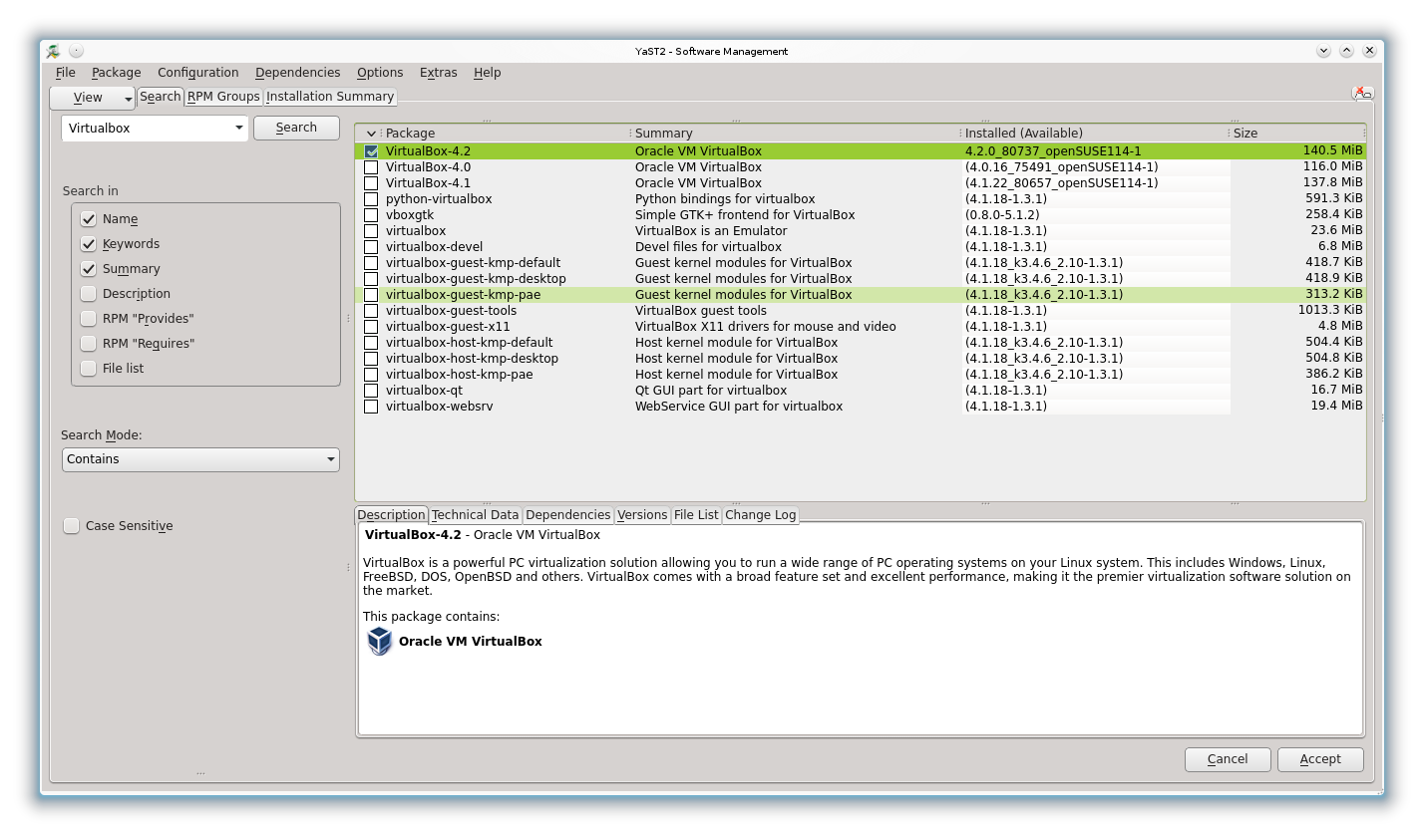Screen dimensions: 1424x835
Task: Check the virtualbox-devel package checkbox
Action: click(371, 247)
